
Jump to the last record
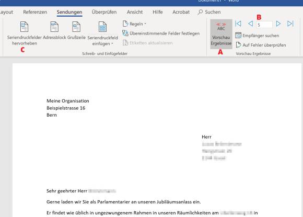point(290,24)
